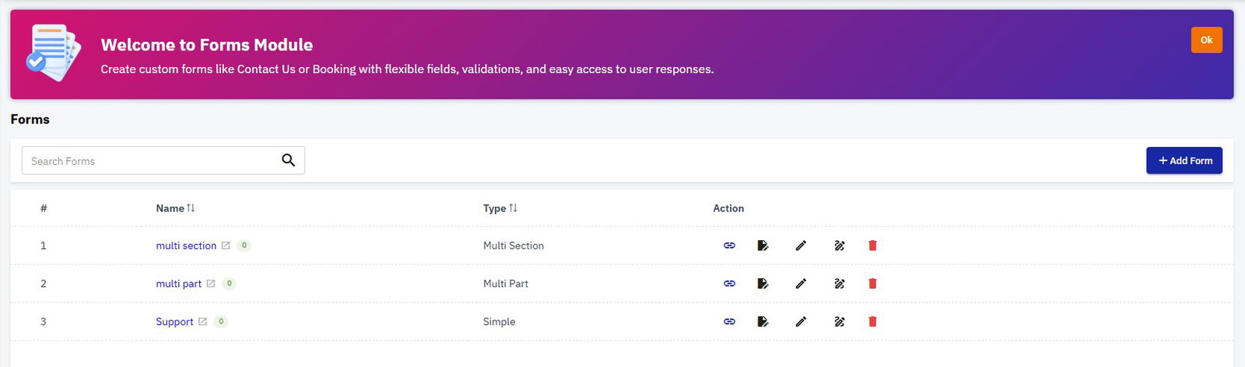The height and width of the screenshot is (367, 1245).
Task: Click response count badge for multi section
Action: click(x=244, y=246)
